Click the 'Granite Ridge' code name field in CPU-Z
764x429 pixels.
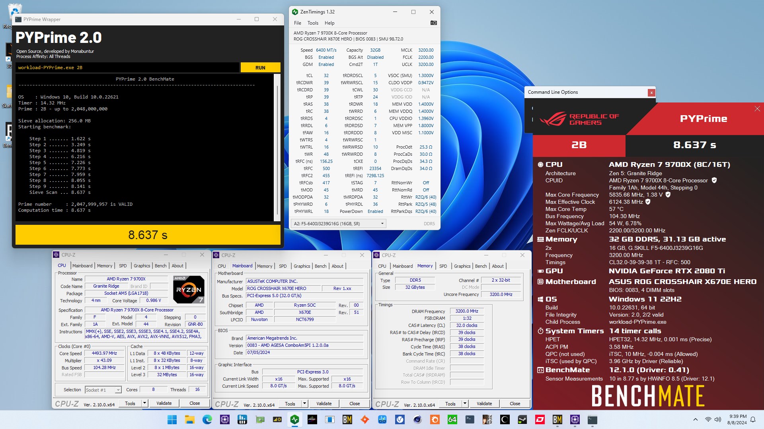click(x=106, y=286)
